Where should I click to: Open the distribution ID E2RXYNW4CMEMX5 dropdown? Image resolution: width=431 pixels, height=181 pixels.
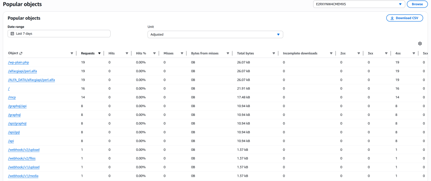pyautogui.click(x=400, y=4)
